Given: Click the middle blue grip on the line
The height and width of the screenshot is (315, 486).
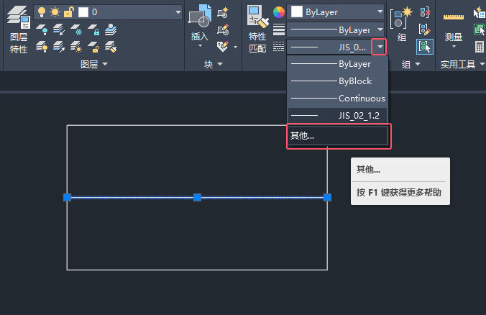Looking at the screenshot, I should [197, 197].
